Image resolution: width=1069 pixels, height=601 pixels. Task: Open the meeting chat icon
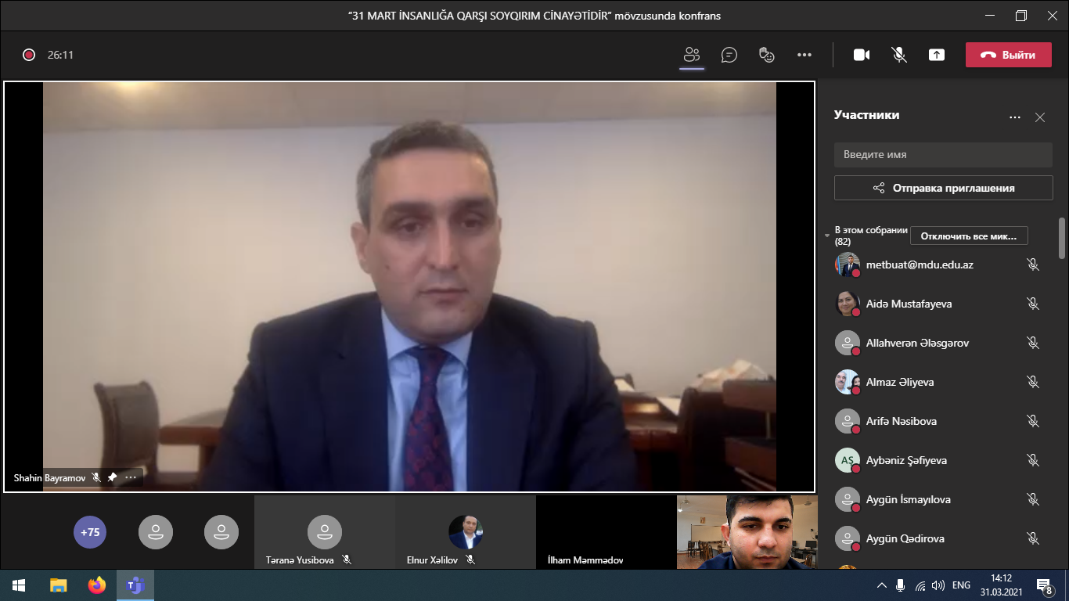[729, 55]
